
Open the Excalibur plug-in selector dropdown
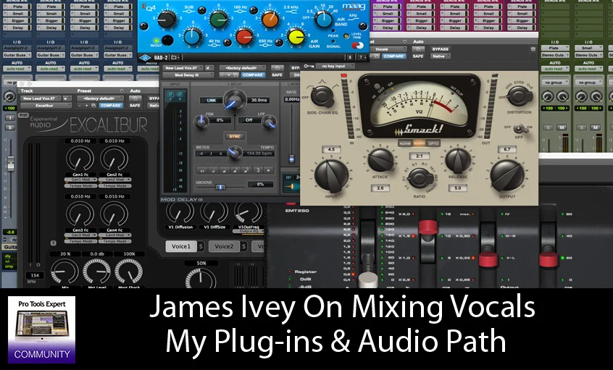point(46,106)
